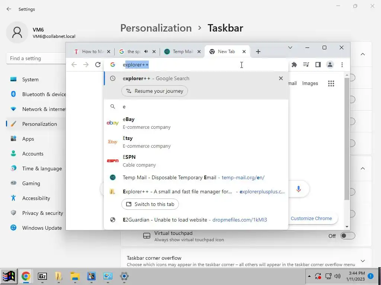Open Chrome profile avatar menu
Image resolution: width=381 pixels, height=285 pixels.
pos(330,65)
